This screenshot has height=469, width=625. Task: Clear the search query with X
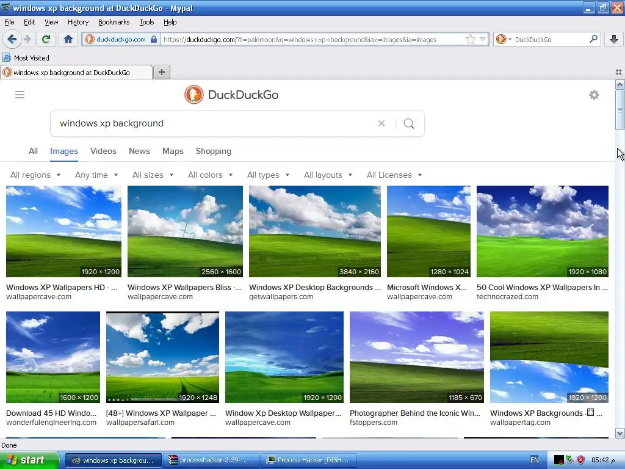381,123
